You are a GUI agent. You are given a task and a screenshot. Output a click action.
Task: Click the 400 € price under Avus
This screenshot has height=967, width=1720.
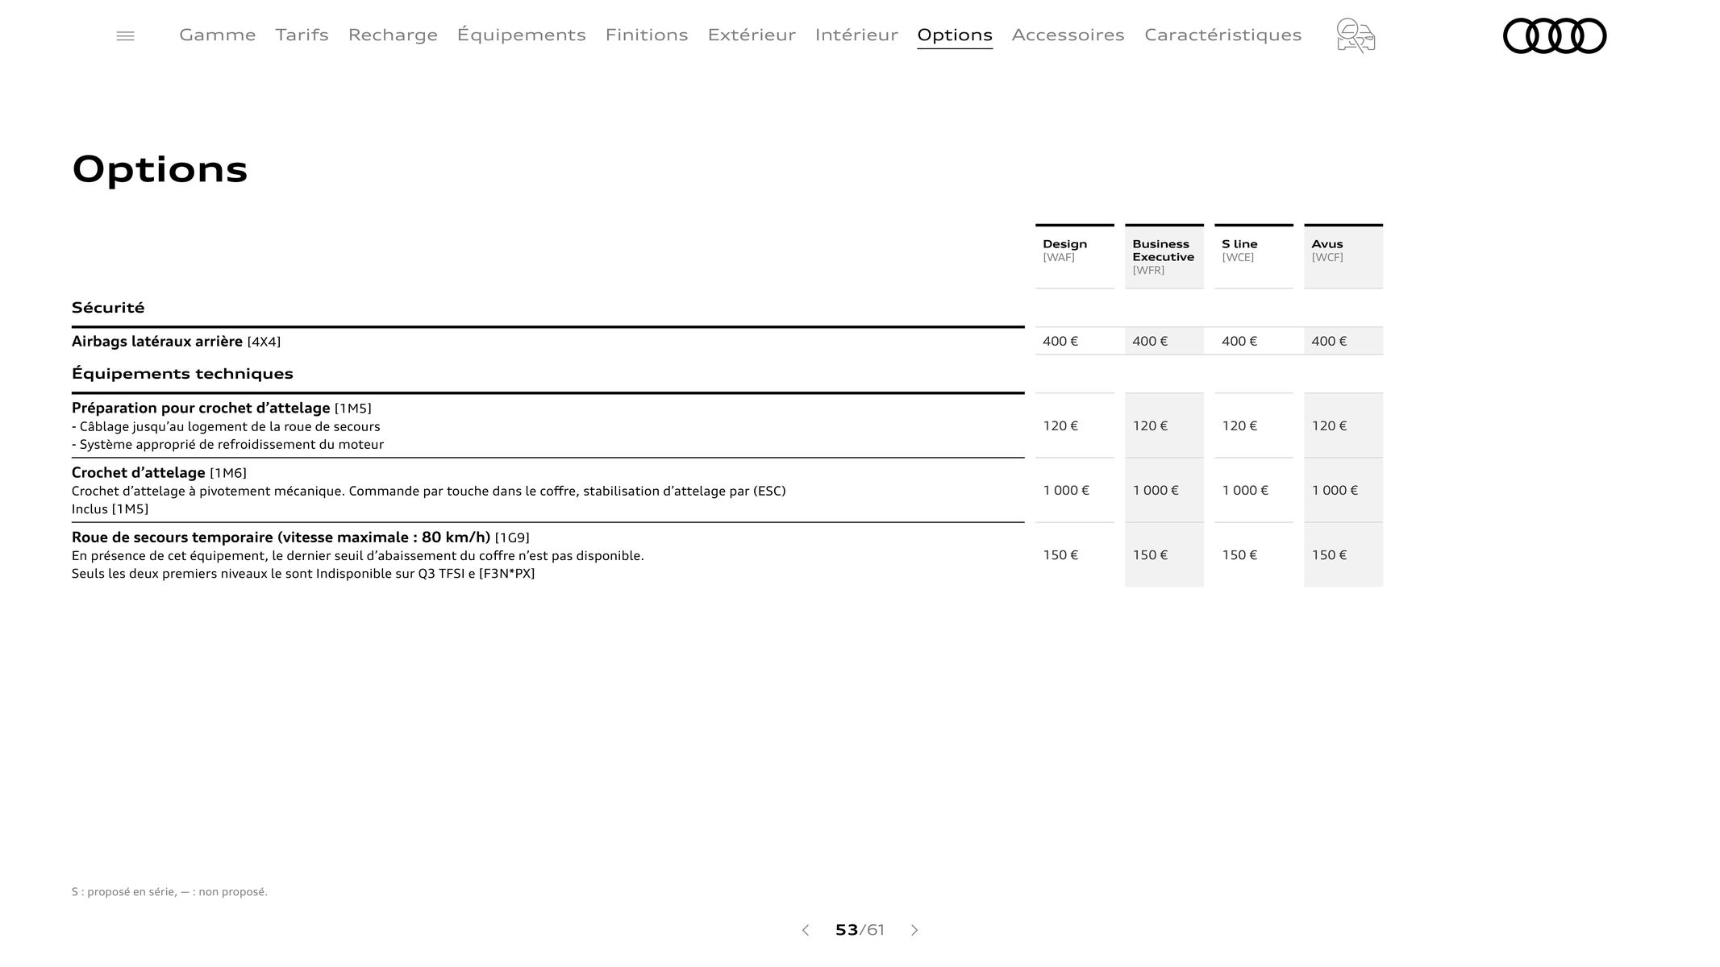(x=1329, y=341)
